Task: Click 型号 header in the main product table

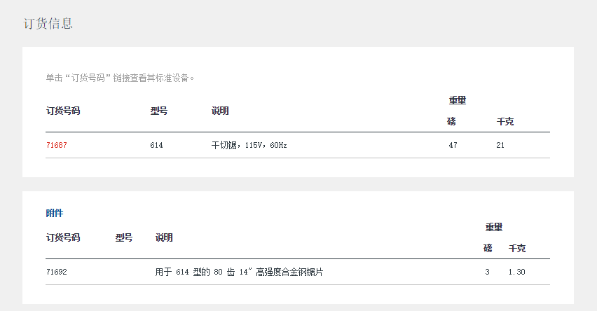Action: point(159,111)
